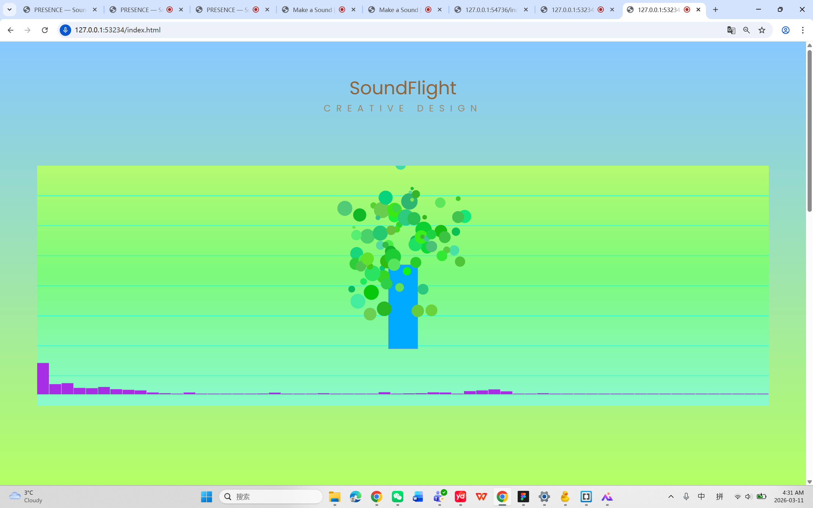Image resolution: width=813 pixels, height=508 pixels.
Task: Launch Microsoft Word from the taskbar
Action: [x=418, y=497]
